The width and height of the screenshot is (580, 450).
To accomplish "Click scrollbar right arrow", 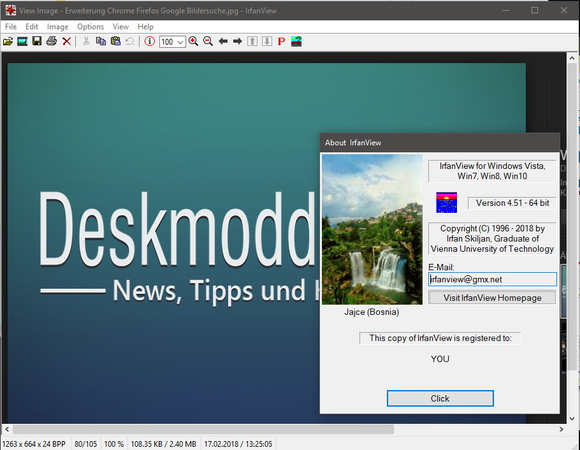I will 562,429.
